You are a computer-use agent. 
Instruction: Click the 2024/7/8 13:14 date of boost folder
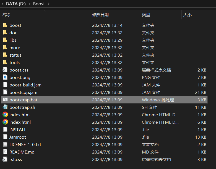[107, 25]
